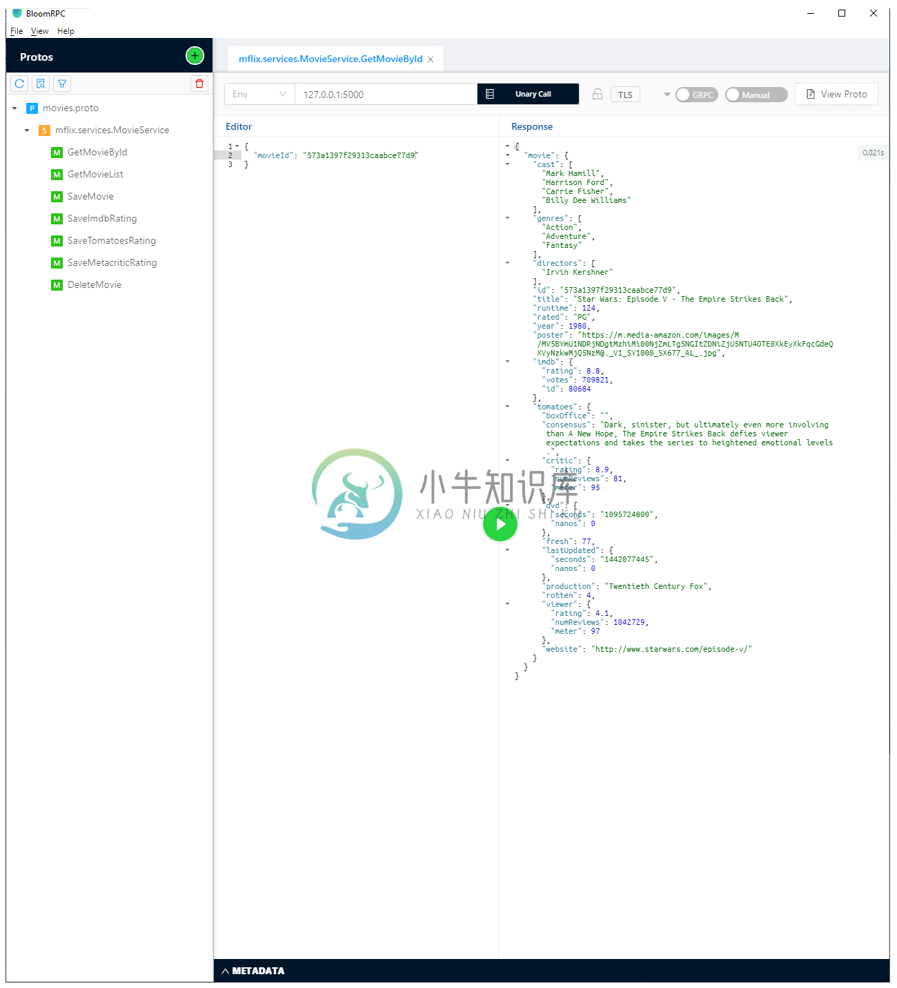Viewport: 897px width, 988px height.
Task: Click the TLS button
Action: tap(625, 95)
